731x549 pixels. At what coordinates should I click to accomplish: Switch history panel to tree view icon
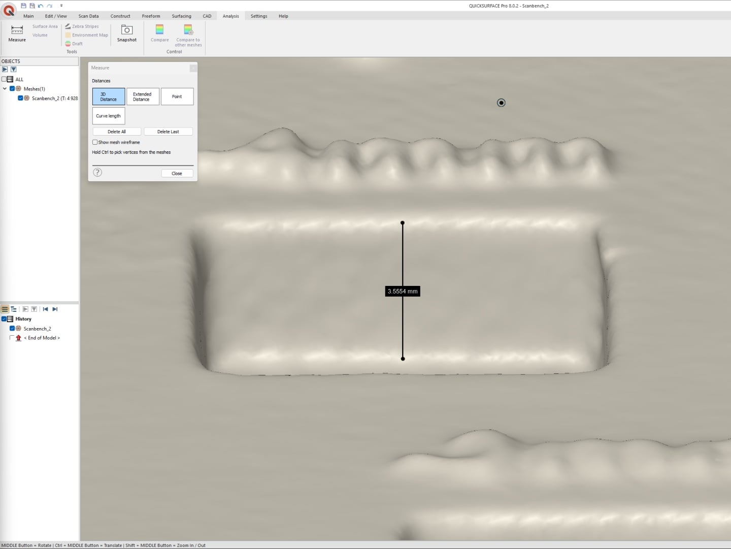click(14, 309)
